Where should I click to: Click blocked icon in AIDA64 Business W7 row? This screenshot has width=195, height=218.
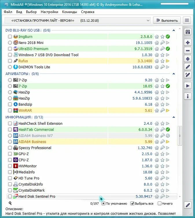click(x=168, y=135)
